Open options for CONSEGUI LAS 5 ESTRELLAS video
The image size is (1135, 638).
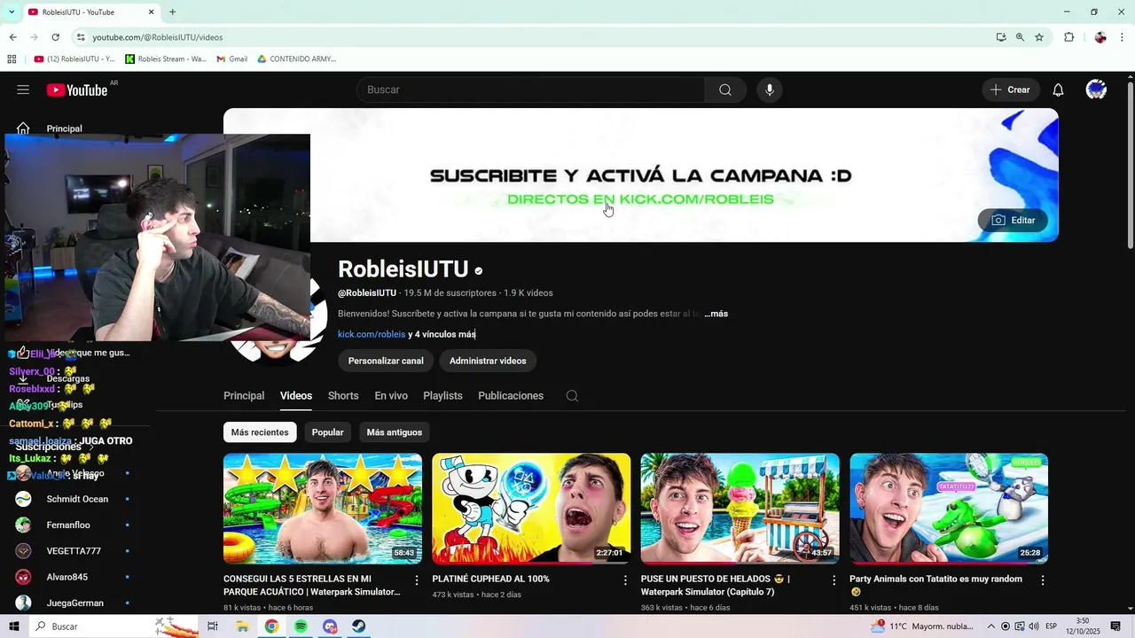point(417,580)
